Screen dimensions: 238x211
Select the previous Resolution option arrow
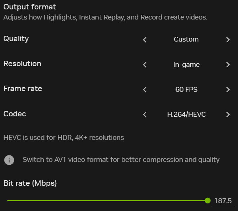pyautogui.click(x=145, y=65)
